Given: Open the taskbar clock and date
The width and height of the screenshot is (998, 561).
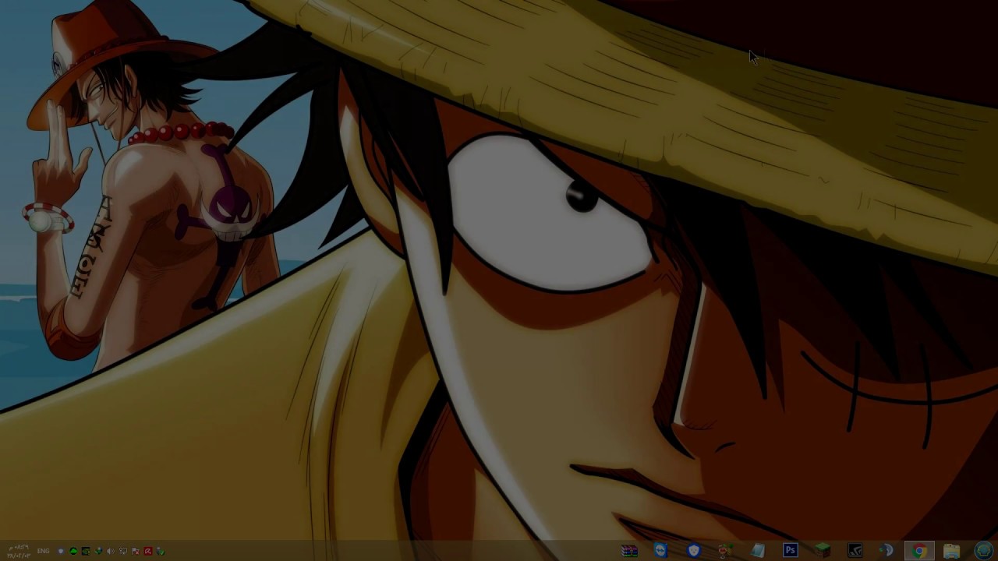Looking at the screenshot, I should pyautogui.click(x=19, y=551).
